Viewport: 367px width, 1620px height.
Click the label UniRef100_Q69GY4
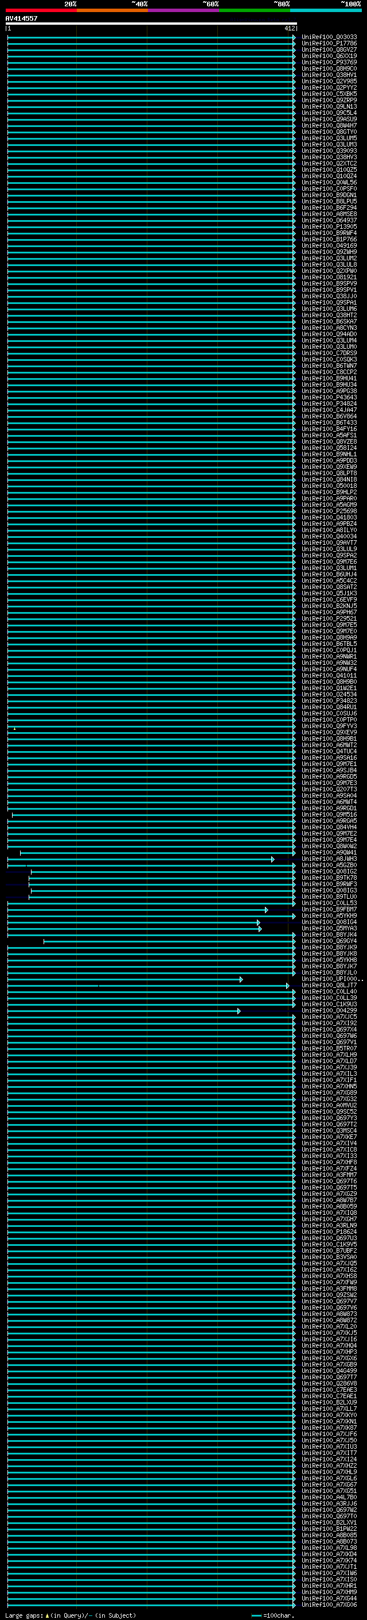click(329, 941)
